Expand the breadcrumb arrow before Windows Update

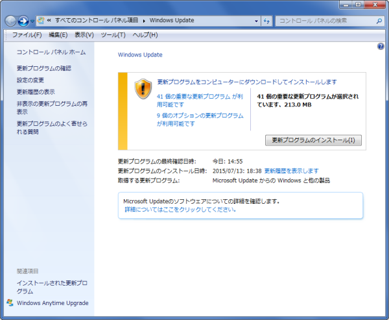(144, 21)
